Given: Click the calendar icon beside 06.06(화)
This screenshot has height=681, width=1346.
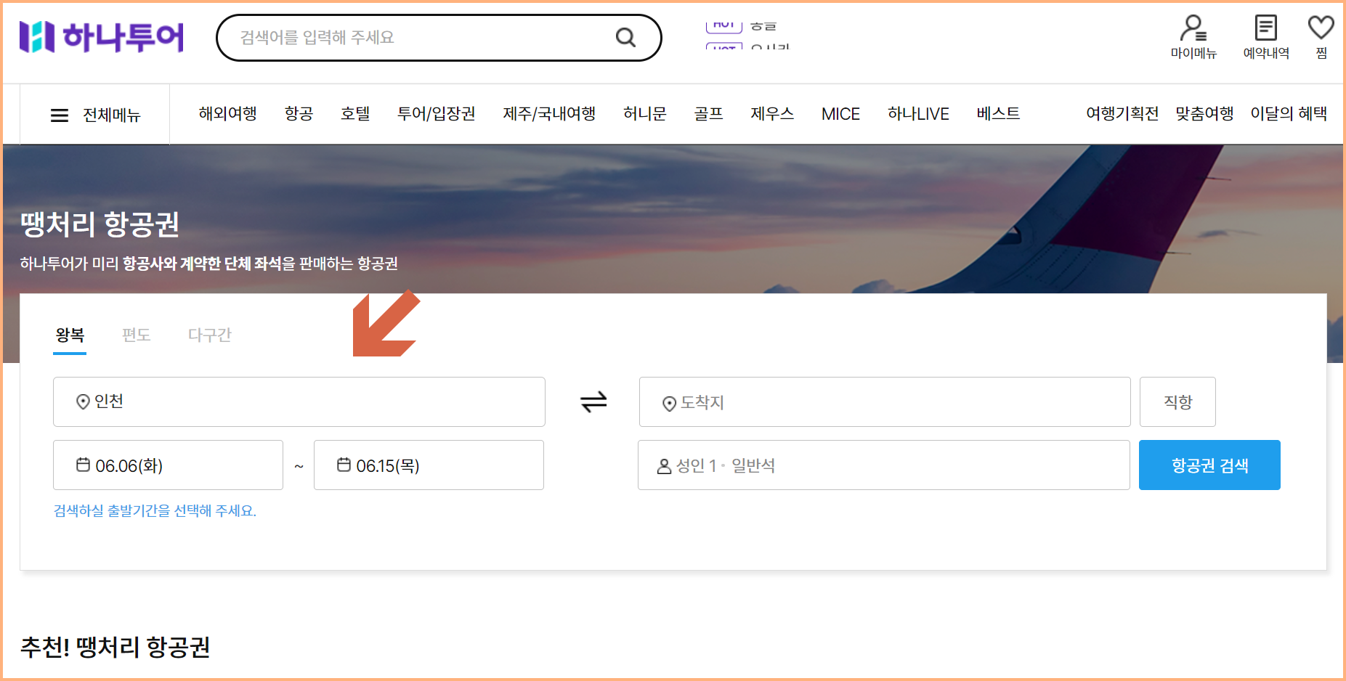Looking at the screenshot, I should pyautogui.click(x=84, y=465).
